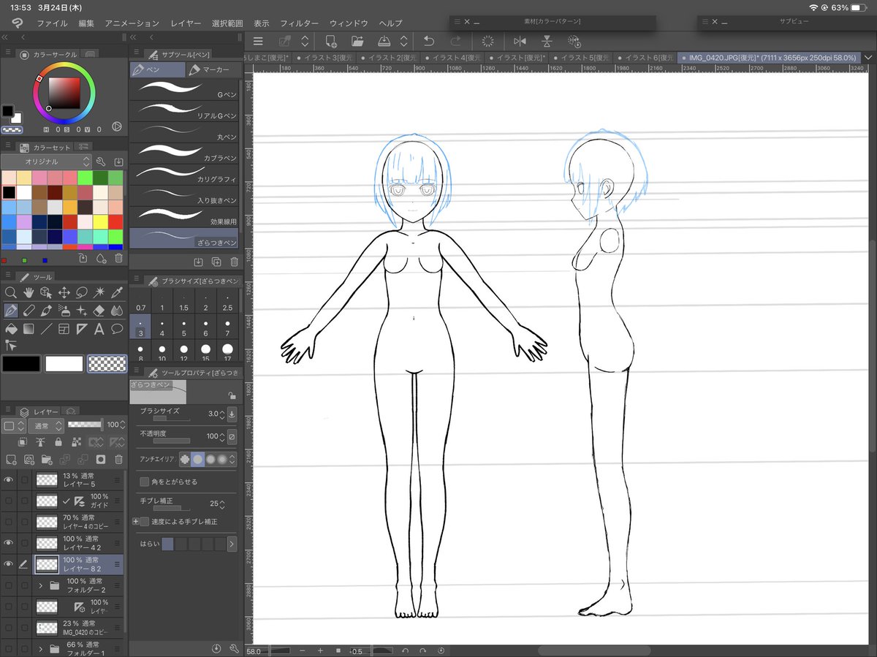Adjust 不透明度 slider in tool property
This screenshot has height=657, width=877.
click(x=172, y=441)
